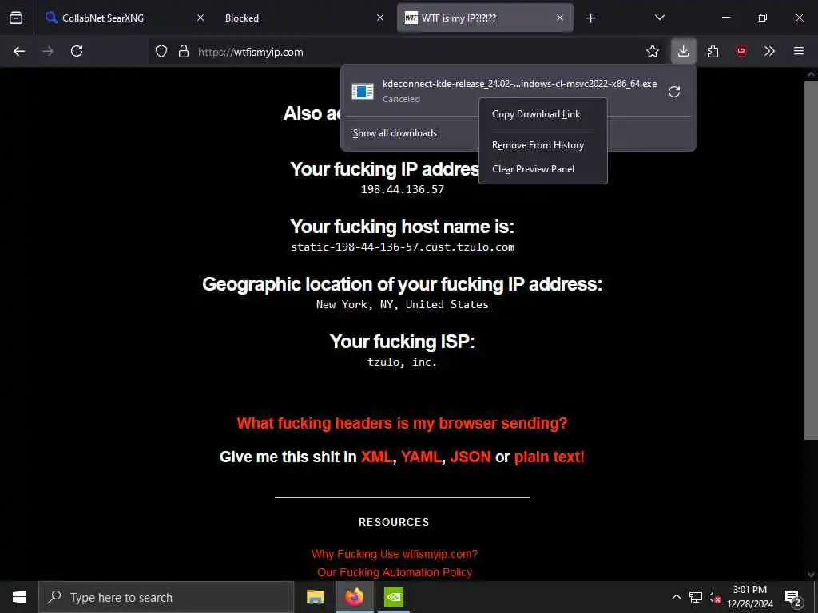The width and height of the screenshot is (818, 613).
Task: Open 'Our Fucking Automation Policy' link
Action: point(395,572)
